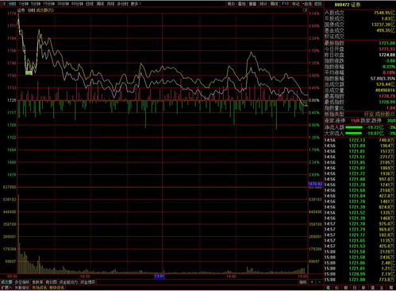Click the 关联报价 related quotes button

tap(21, 287)
